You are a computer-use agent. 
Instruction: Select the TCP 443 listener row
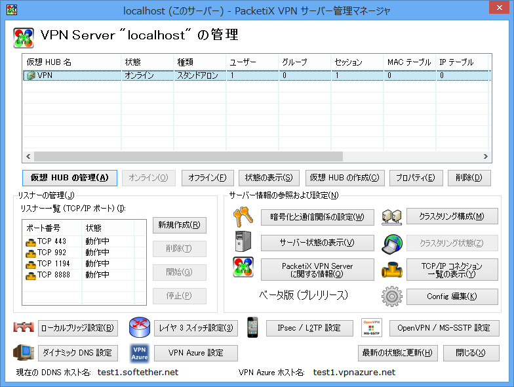coord(85,241)
